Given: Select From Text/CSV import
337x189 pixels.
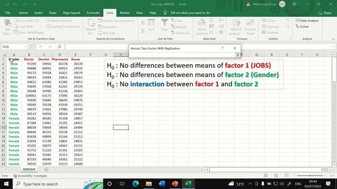Looking at the screenshot, I should coord(27,20).
